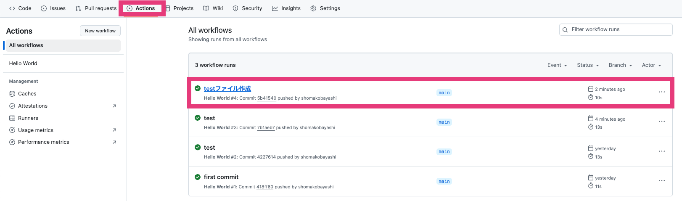Click success check icon of run #3
This screenshot has height=201, width=682.
pos(198,118)
